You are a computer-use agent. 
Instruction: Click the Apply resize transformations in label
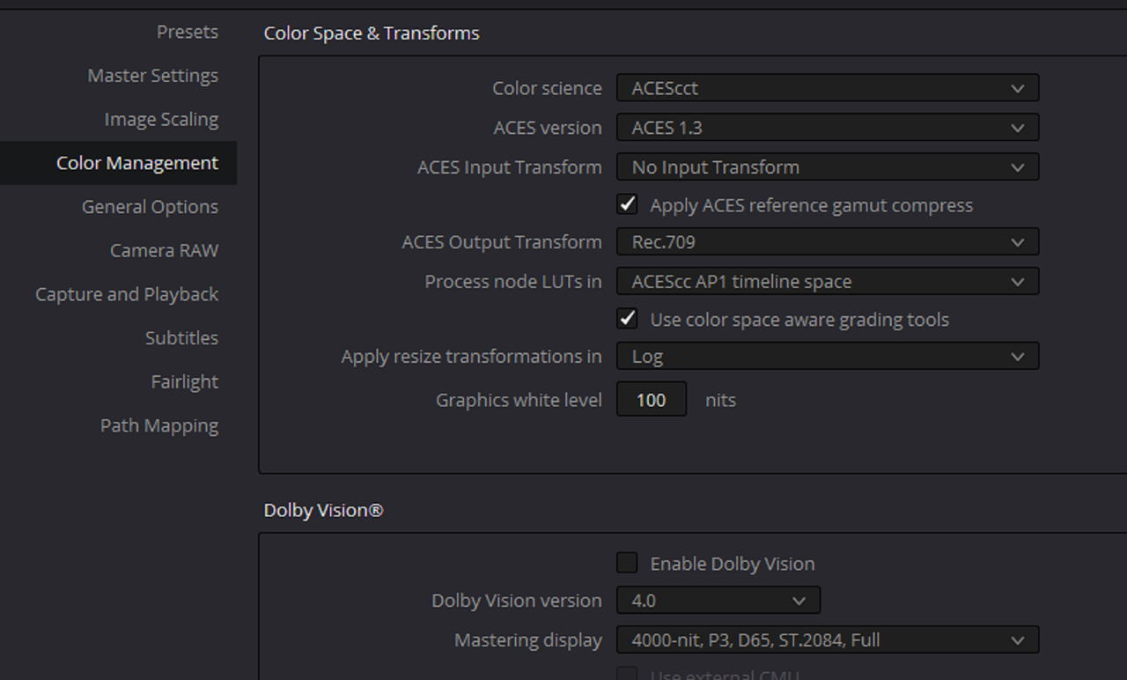(472, 357)
